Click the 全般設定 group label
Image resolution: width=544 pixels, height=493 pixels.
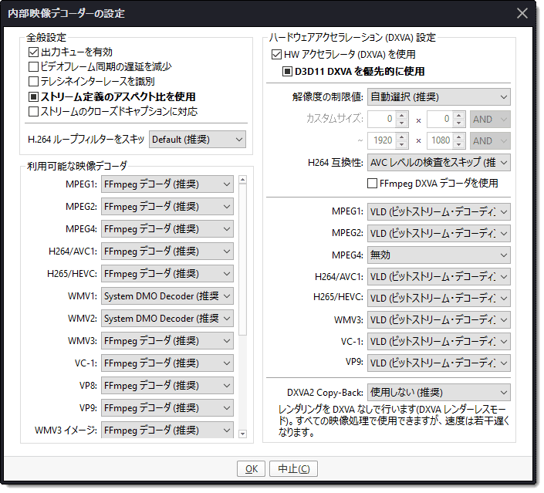[x=46, y=37]
